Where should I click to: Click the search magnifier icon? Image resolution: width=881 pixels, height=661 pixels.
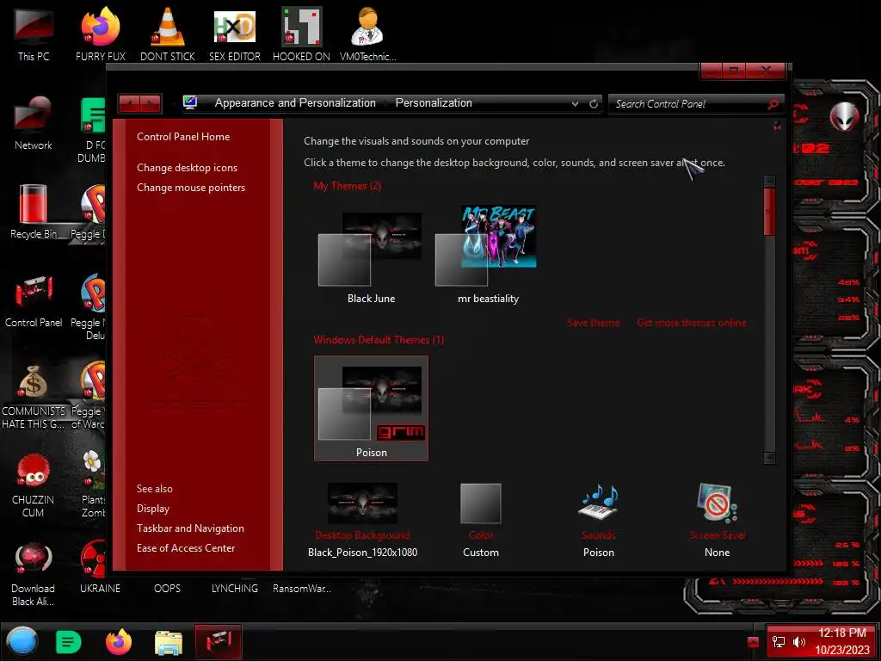[x=773, y=103]
